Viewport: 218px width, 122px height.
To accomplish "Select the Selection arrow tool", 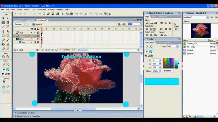I will click(x=3, y=18).
